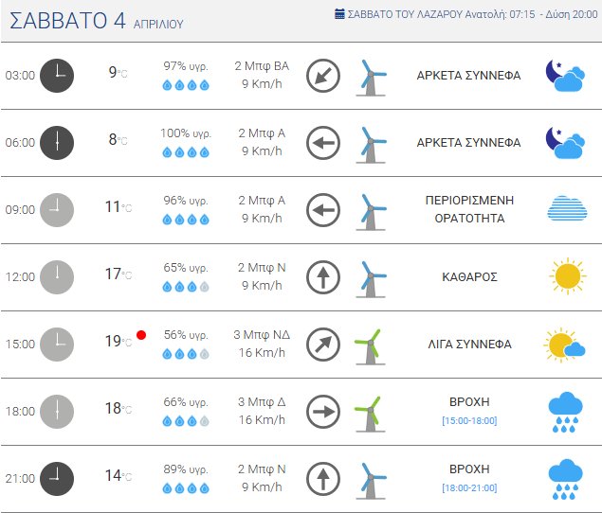Click the partly cloudy sun icon at 15:00
The width and height of the screenshot is (602, 513).
pos(564,345)
